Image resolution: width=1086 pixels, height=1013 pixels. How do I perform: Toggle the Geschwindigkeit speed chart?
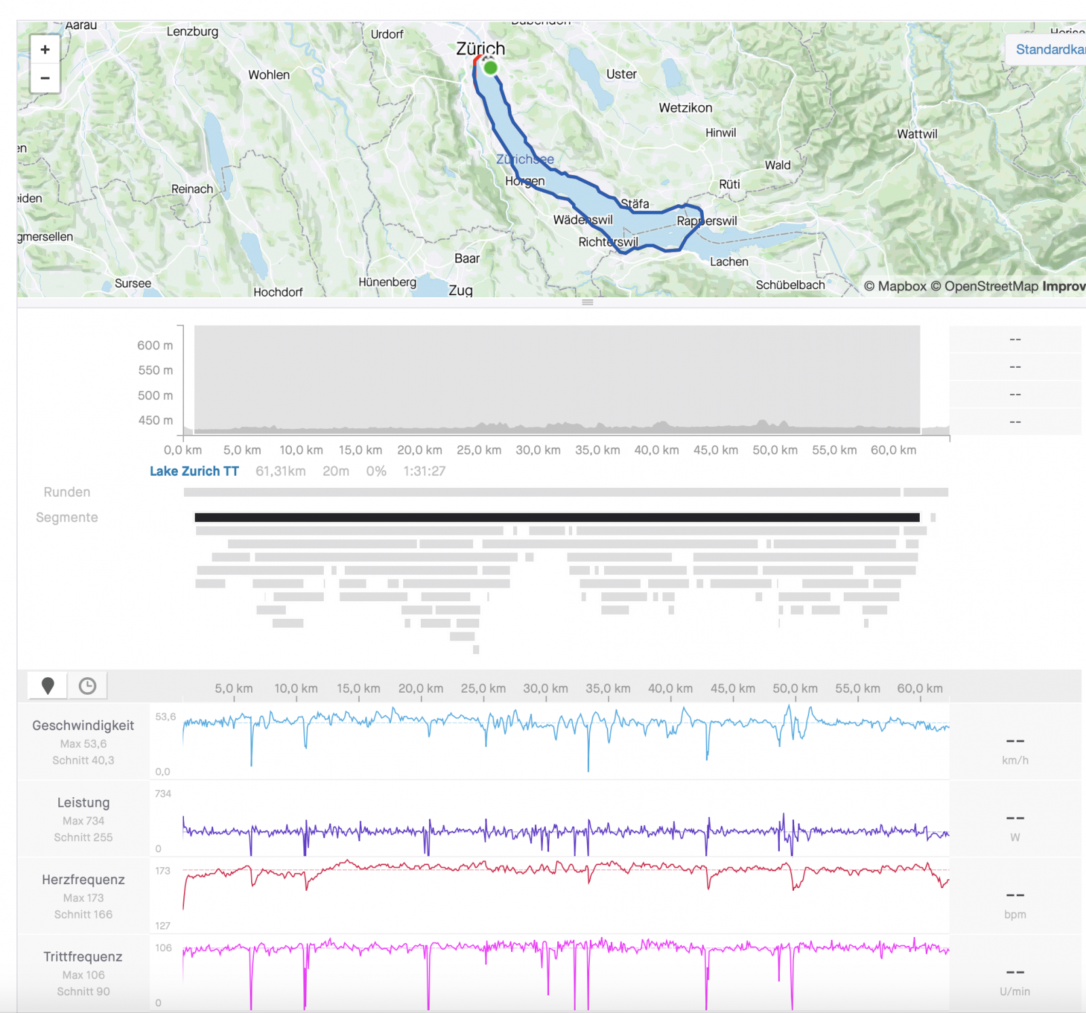pyautogui.click(x=83, y=725)
